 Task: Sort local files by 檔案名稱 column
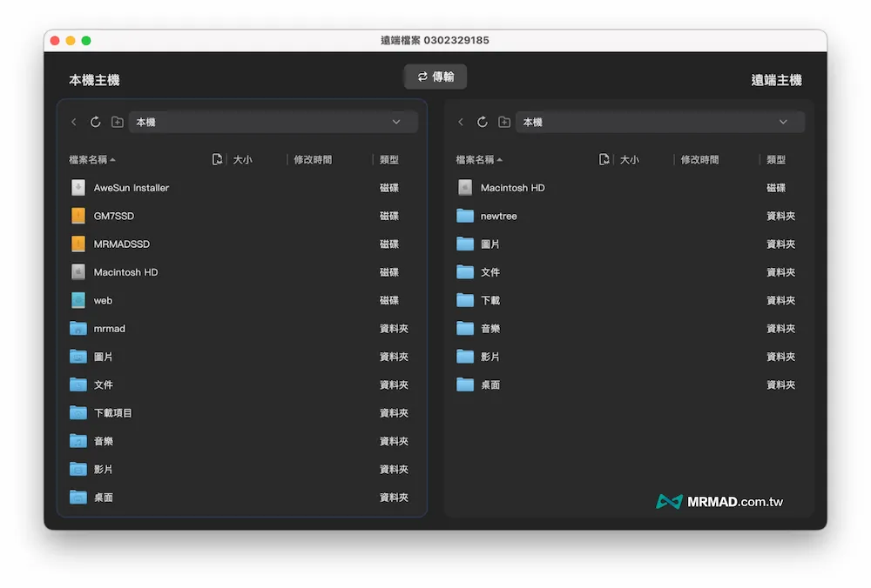(92, 160)
